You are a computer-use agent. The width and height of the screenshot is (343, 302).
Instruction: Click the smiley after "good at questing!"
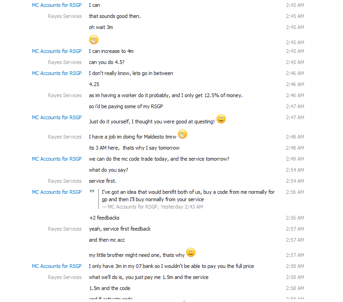click(x=221, y=119)
